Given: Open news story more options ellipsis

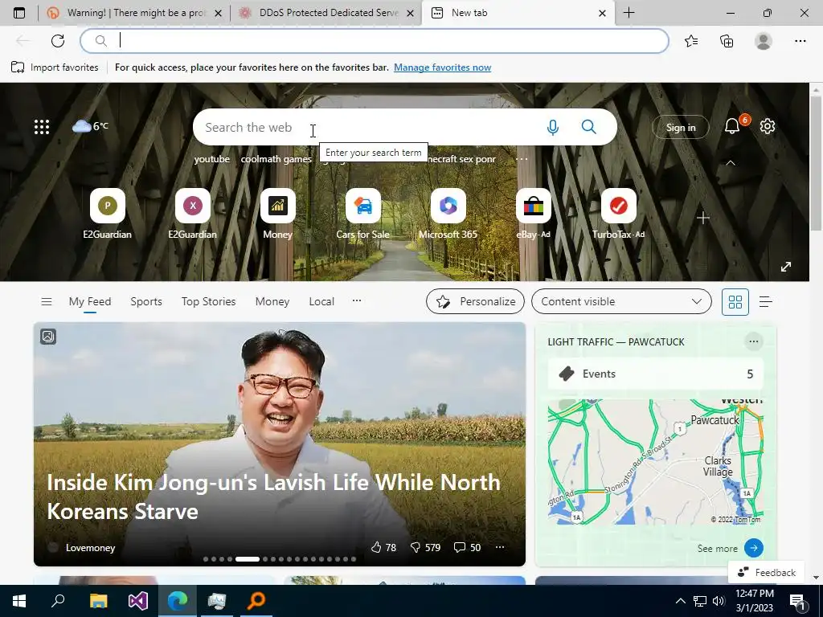Looking at the screenshot, I should click(x=500, y=547).
